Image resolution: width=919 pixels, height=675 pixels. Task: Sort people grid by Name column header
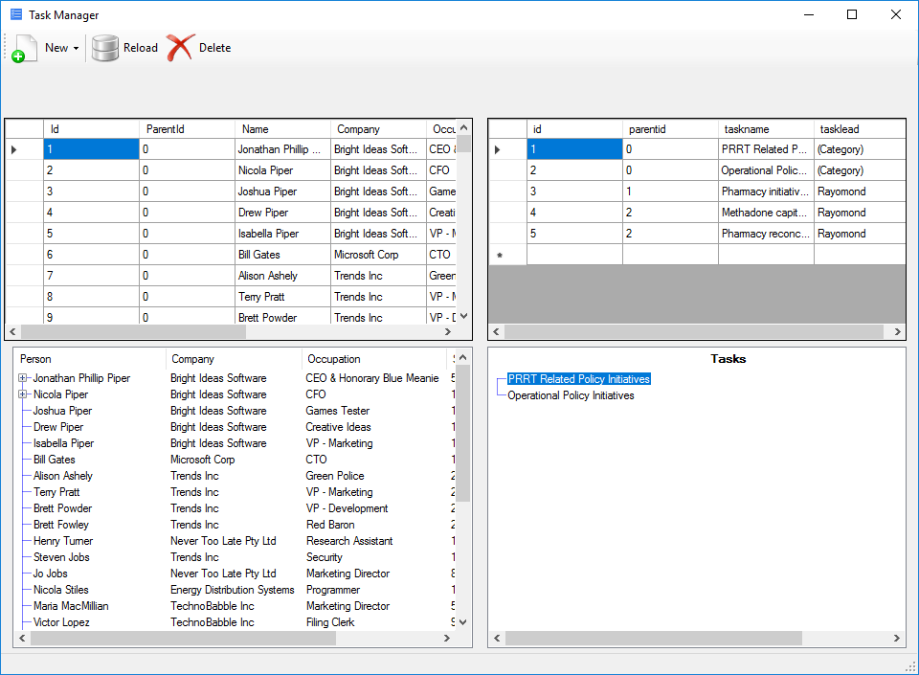coord(282,129)
